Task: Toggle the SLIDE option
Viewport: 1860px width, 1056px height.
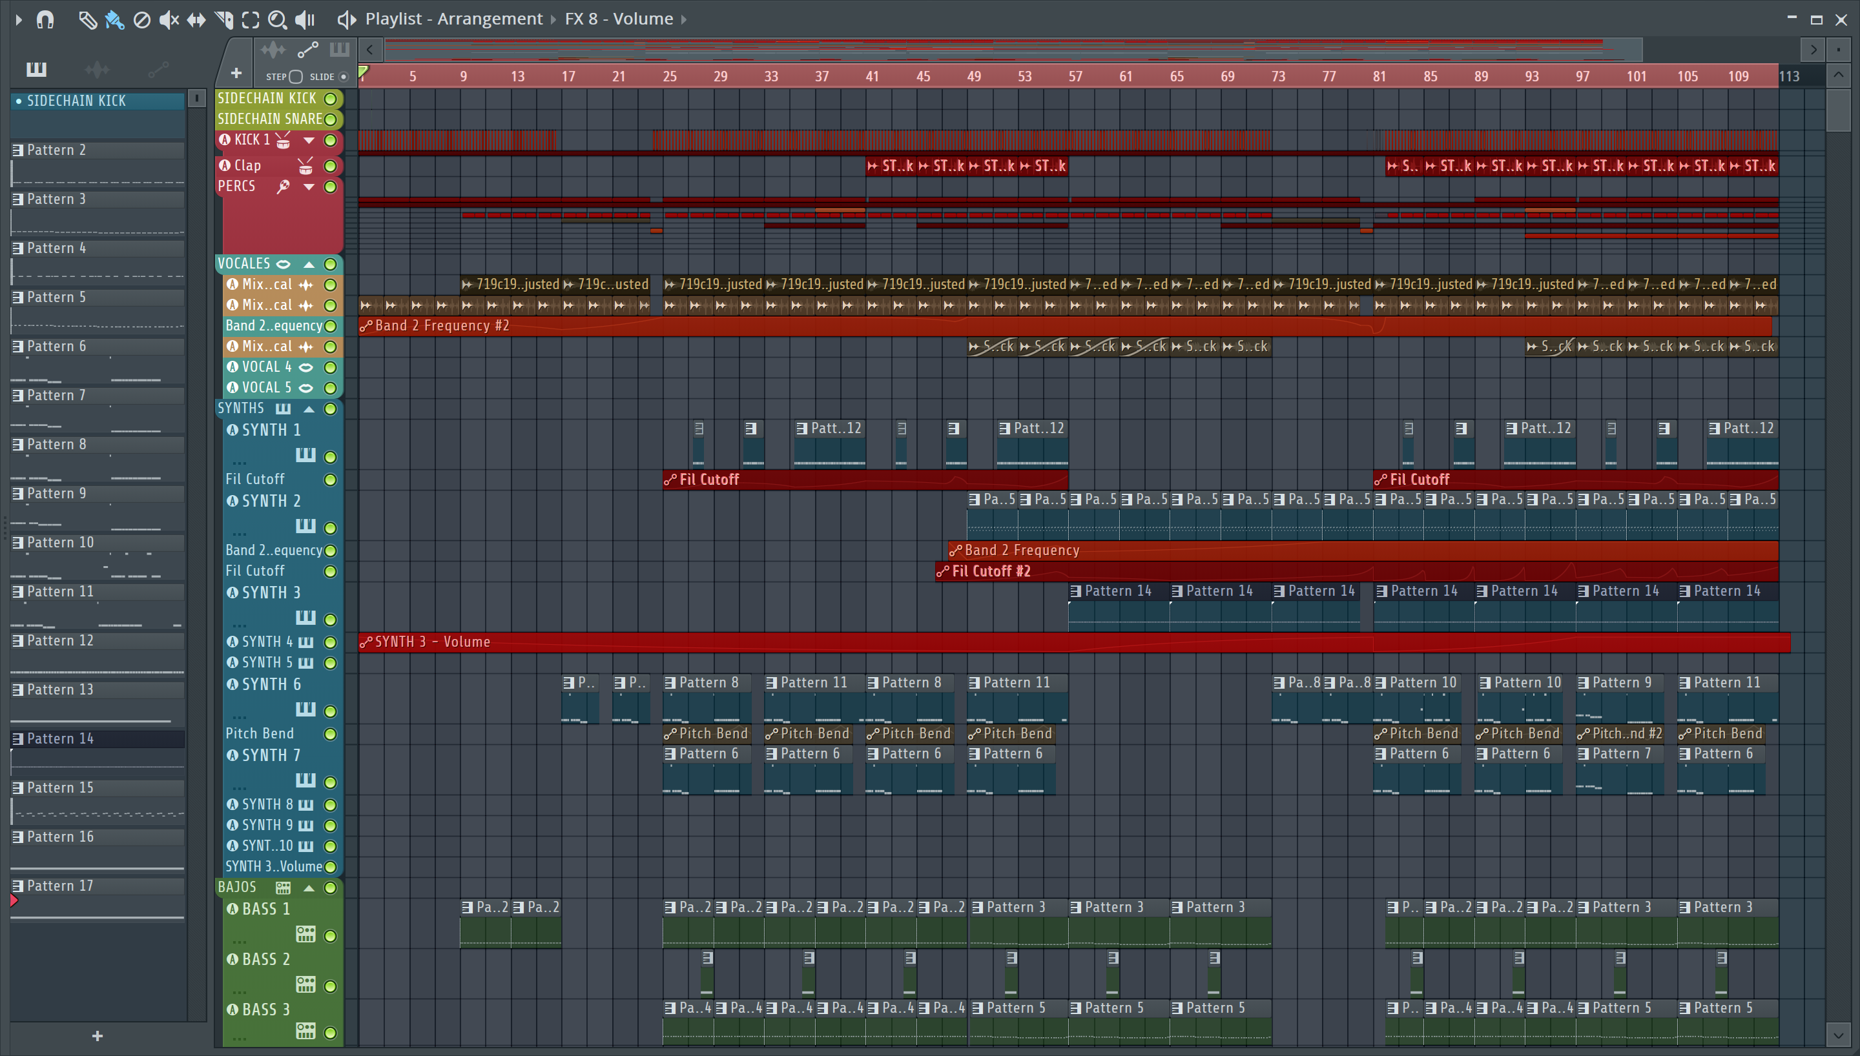Action: point(344,76)
